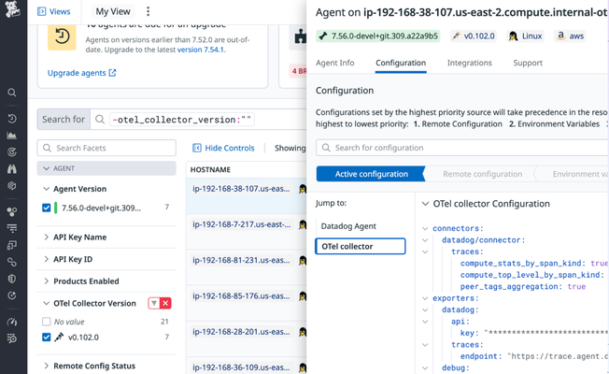The height and width of the screenshot is (374, 609).
Task: Open the search icon in the left sidebar
Action: click(x=12, y=93)
